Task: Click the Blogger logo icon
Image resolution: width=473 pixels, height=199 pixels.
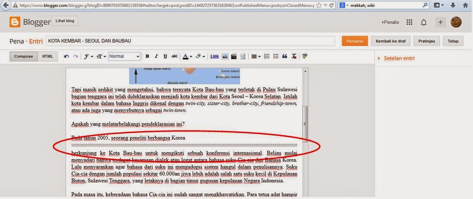Action: click(15, 22)
